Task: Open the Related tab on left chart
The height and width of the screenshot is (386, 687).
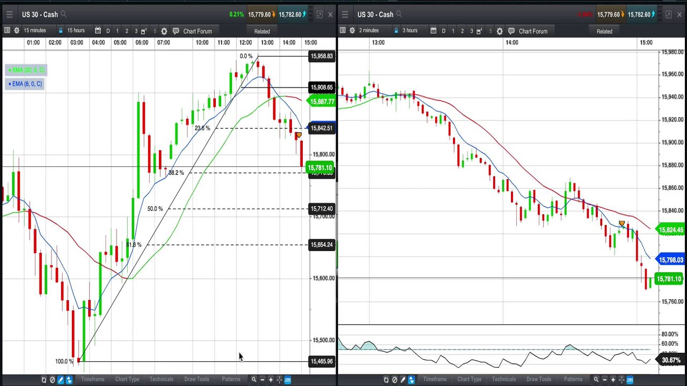Action: [262, 31]
